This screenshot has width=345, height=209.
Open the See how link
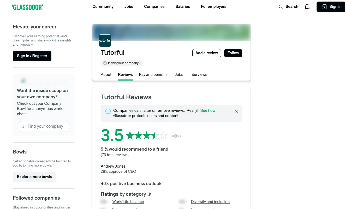tap(208, 110)
